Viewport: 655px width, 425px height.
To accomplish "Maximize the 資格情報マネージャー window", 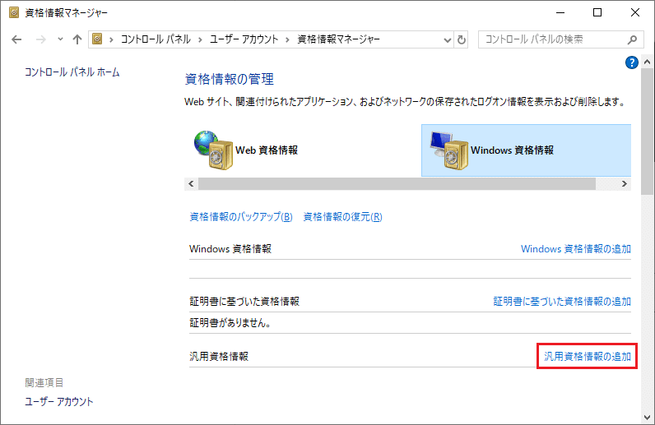I will [x=597, y=12].
